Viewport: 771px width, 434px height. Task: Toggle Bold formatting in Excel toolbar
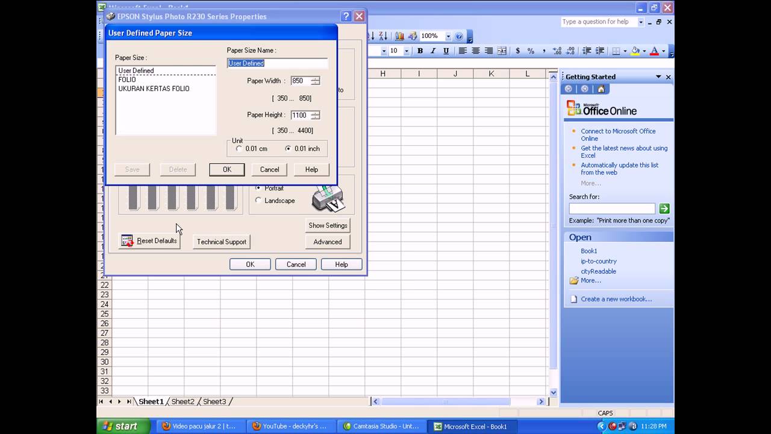(420, 51)
